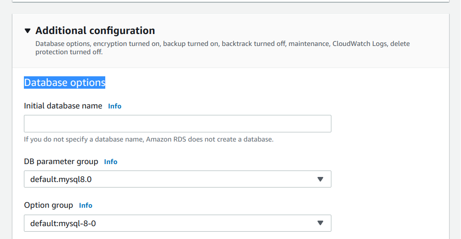Click the Option group label

(48, 205)
